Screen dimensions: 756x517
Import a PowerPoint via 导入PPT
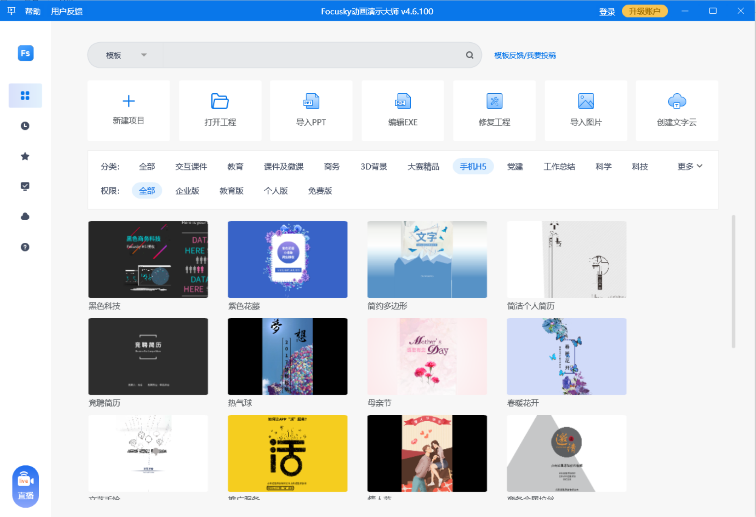point(311,110)
